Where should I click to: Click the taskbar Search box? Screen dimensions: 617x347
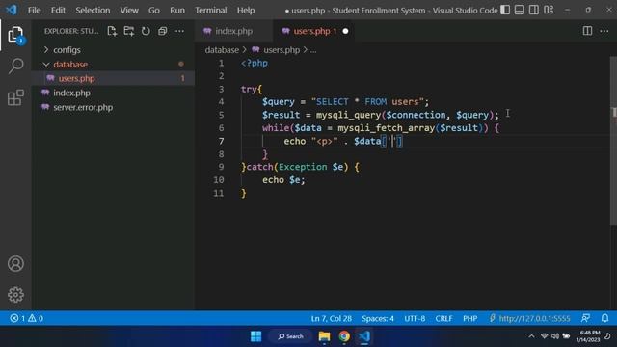click(291, 336)
